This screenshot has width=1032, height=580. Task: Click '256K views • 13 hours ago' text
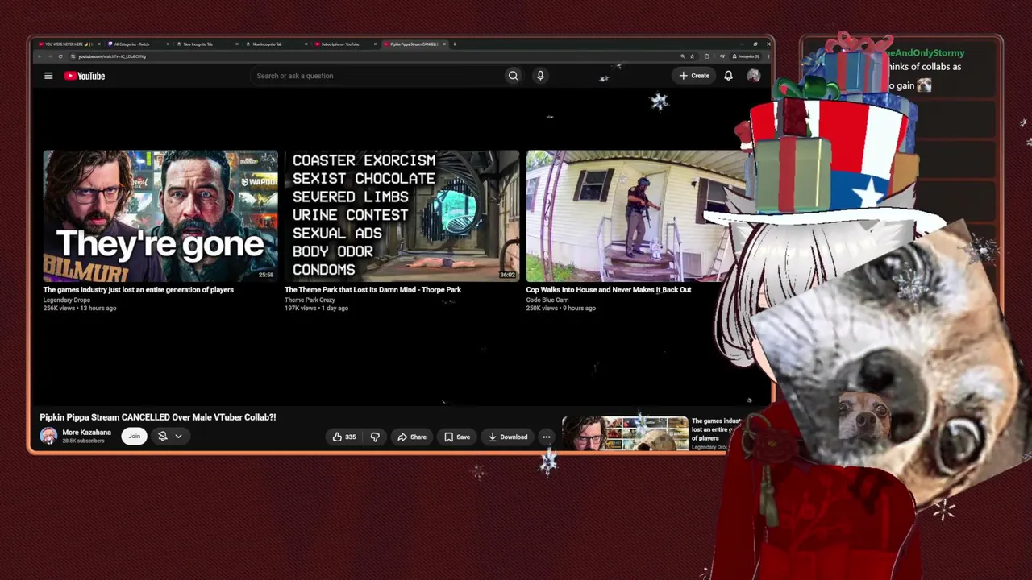(80, 309)
